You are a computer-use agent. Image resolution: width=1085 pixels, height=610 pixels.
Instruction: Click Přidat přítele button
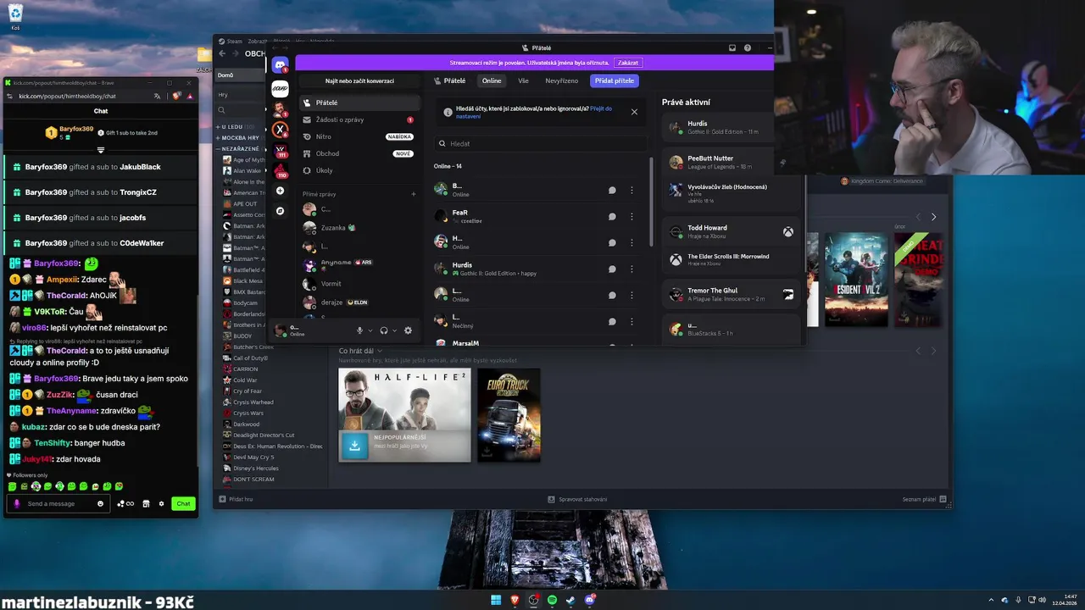(x=615, y=80)
